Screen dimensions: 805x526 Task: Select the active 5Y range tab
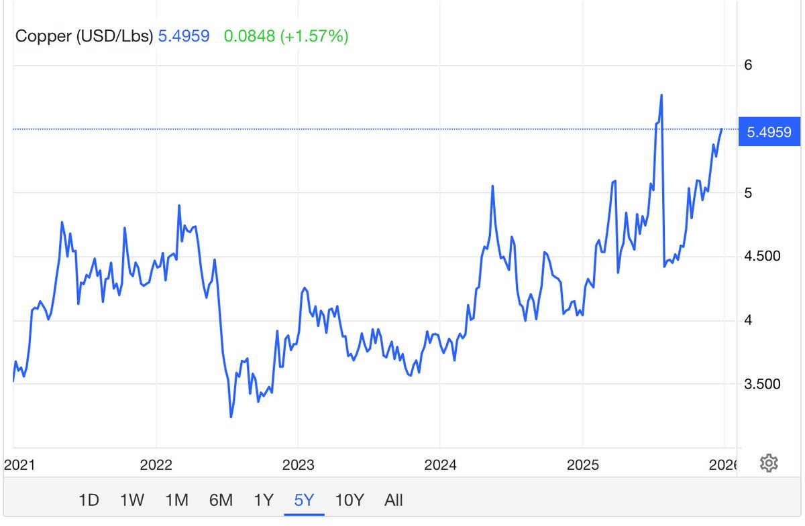(304, 500)
